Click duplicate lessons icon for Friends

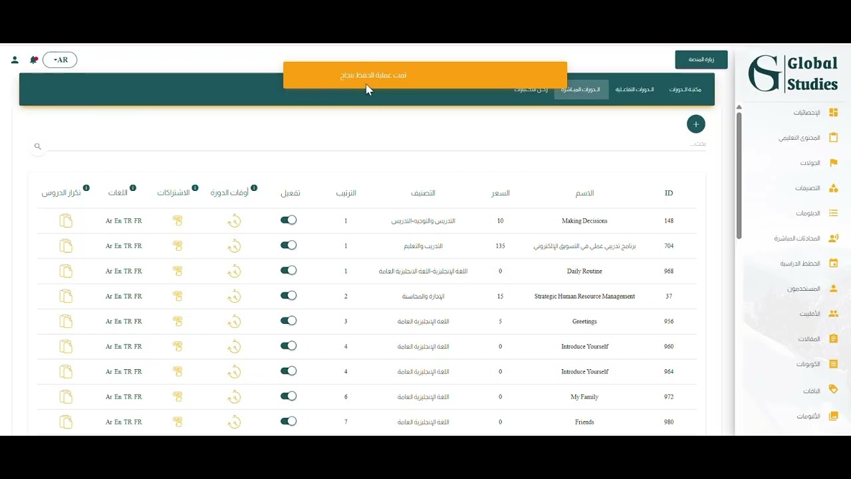(x=66, y=422)
